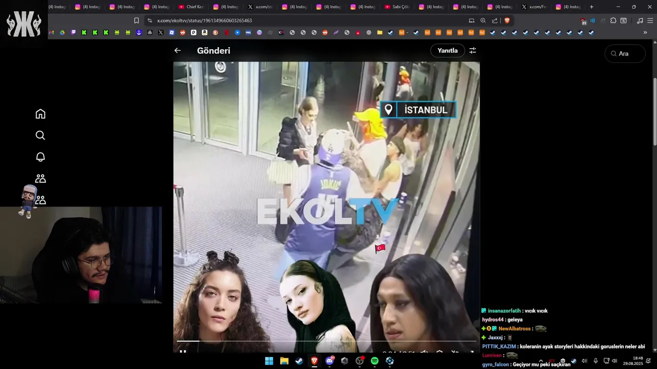657x369 pixels.
Task: Open Brave browser from taskbar
Action: tap(314, 361)
